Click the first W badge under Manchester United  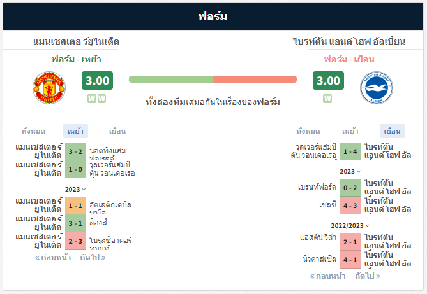click(x=92, y=99)
